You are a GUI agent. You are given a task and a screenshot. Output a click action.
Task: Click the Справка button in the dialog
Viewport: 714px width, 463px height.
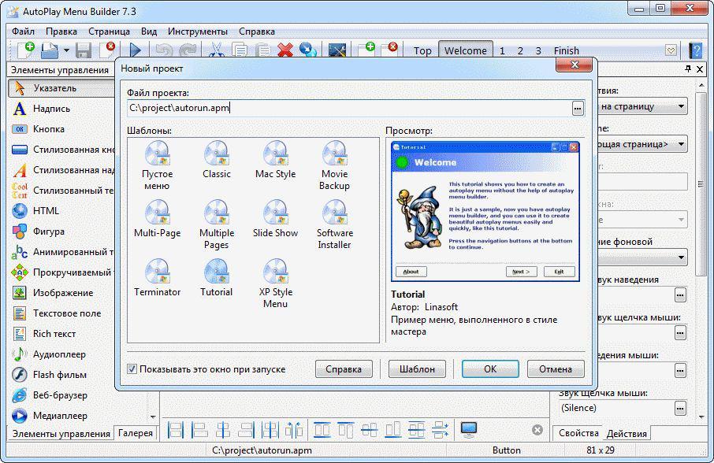pos(344,369)
